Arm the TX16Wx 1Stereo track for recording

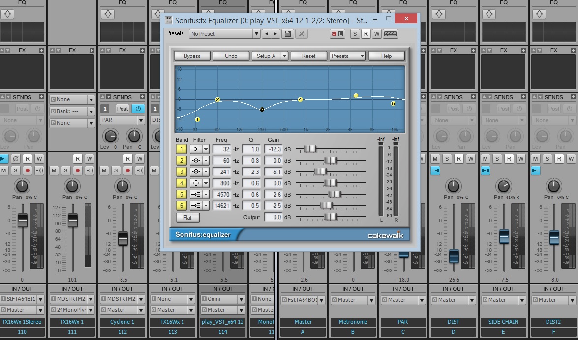27,170
